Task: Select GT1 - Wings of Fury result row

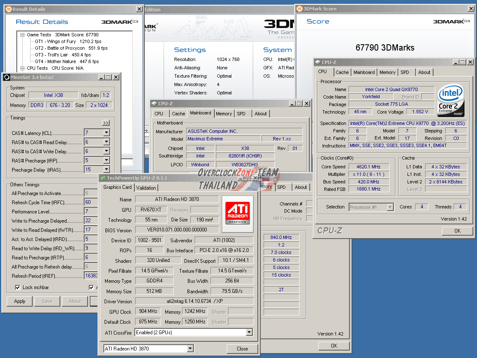Action: [x=68, y=42]
